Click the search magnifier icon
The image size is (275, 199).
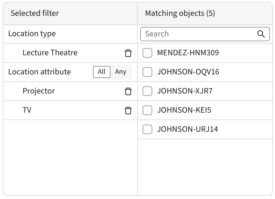[261, 34]
